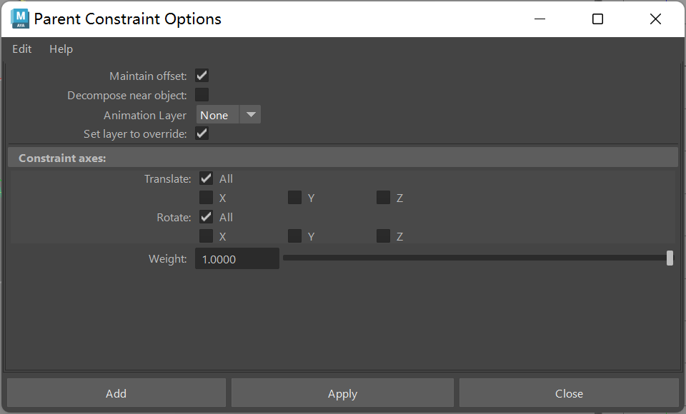Image resolution: width=686 pixels, height=414 pixels.
Task: Open the Animation Layer dropdown
Action: (x=228, y=115)
